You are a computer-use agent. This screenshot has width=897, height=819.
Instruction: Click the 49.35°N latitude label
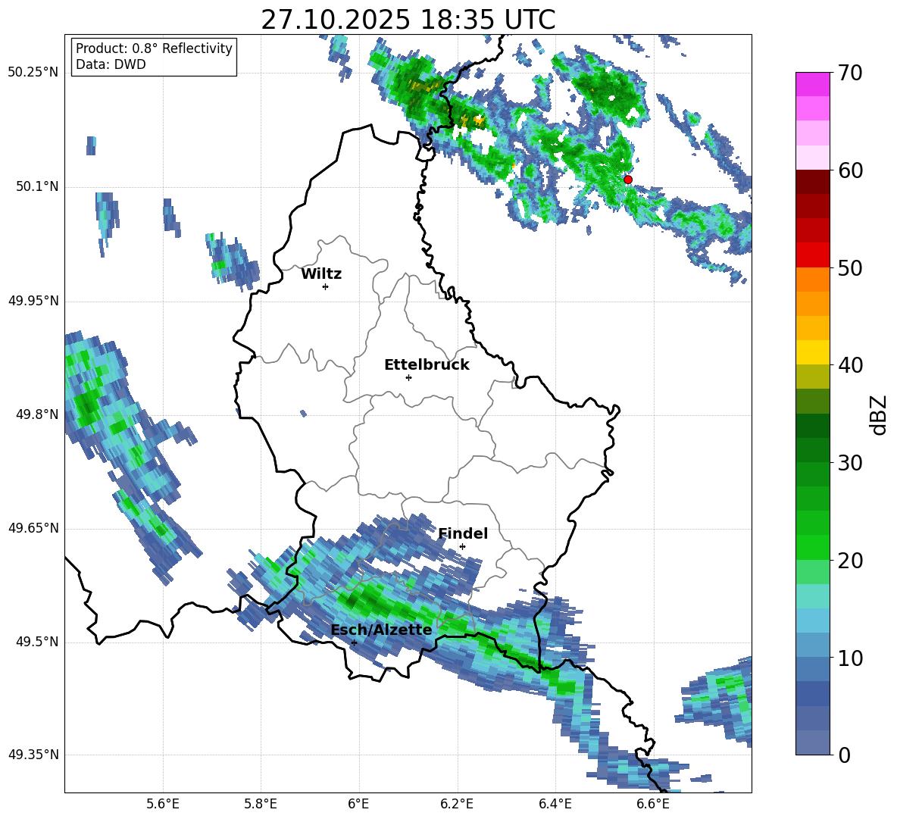pyautogui.click(x=33, y=755)
